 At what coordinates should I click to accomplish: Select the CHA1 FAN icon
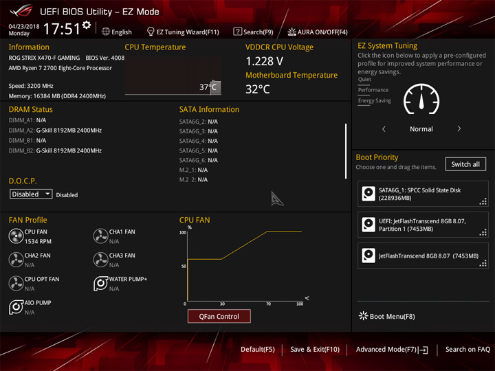(x=100, y=236)
